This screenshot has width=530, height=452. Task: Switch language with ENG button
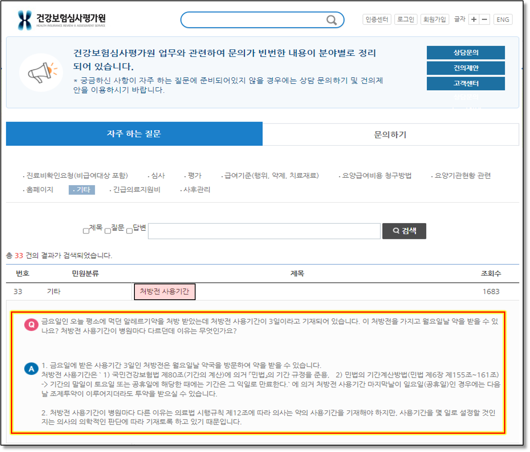503,19
